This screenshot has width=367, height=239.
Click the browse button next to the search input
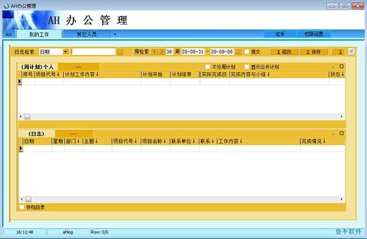pos(120,52)
